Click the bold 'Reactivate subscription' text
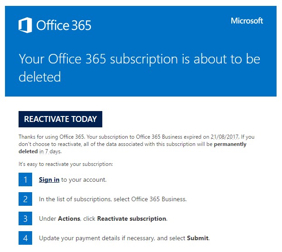 point(131,218)
